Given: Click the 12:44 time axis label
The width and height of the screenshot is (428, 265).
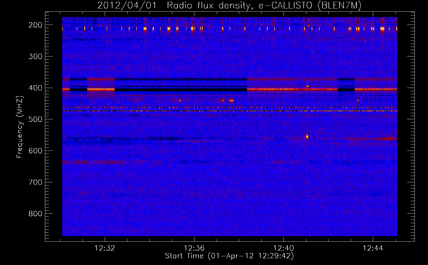Looking at the screenshot, I should [x=373, y=248].
